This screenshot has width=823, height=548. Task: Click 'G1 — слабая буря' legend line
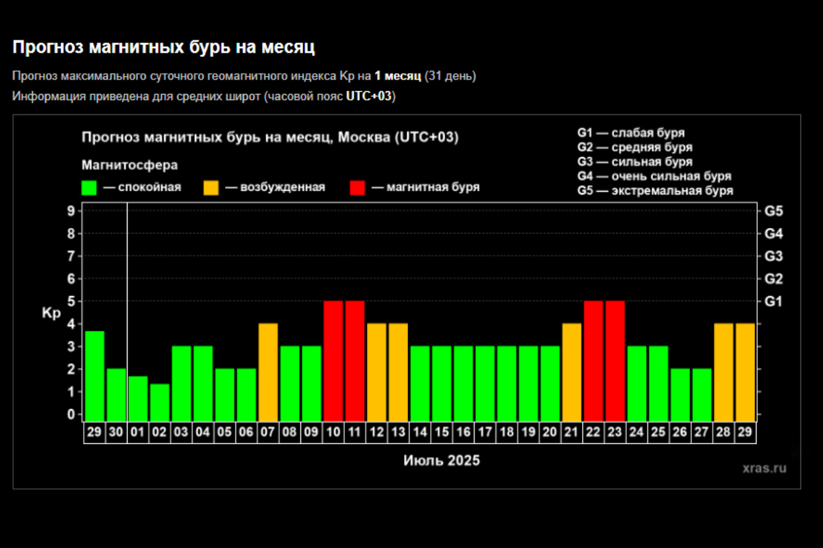(x=631, y=133)
